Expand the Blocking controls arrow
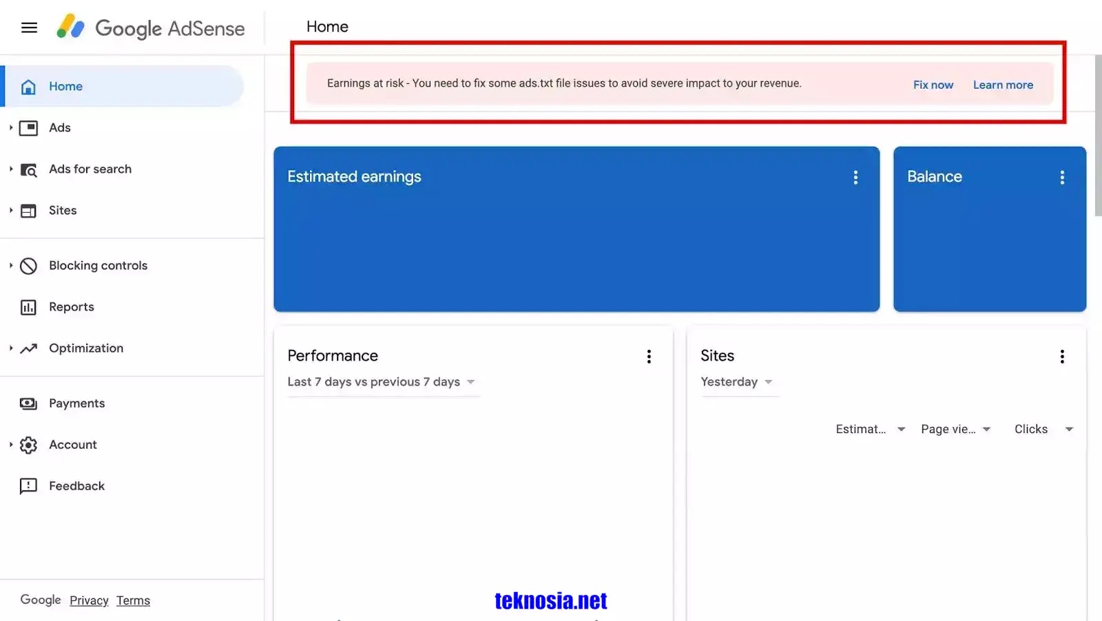Screen dimensions: 1102x621 click(x=11, y=265)
